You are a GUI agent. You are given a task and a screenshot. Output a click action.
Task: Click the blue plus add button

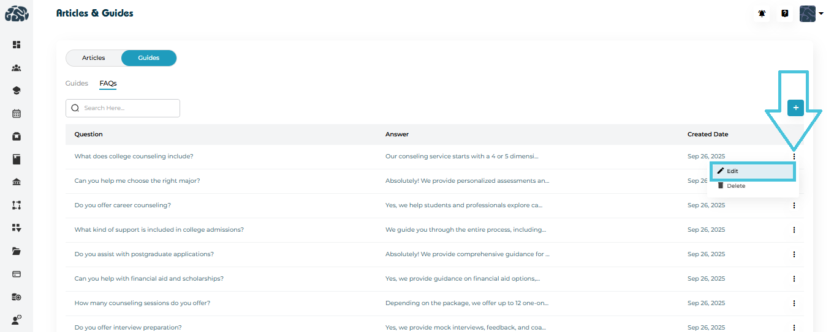(x=795, y=108)
